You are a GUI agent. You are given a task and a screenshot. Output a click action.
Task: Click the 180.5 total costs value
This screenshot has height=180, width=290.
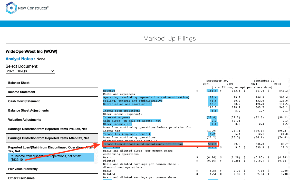[212, 107]
